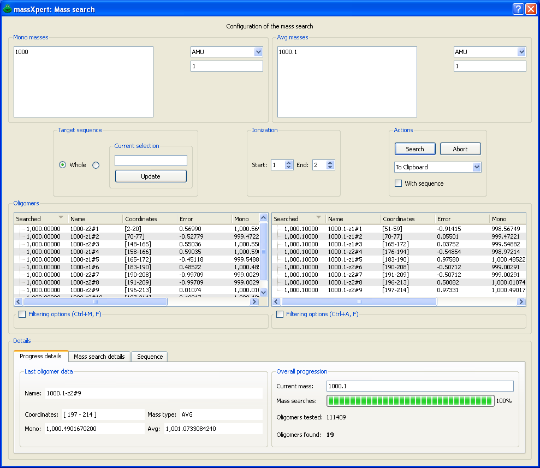Click the massXpert frog icon in title bar
The height and width of the screenshot is (468, 540).
pyautogui.click(x=7, y=9)
